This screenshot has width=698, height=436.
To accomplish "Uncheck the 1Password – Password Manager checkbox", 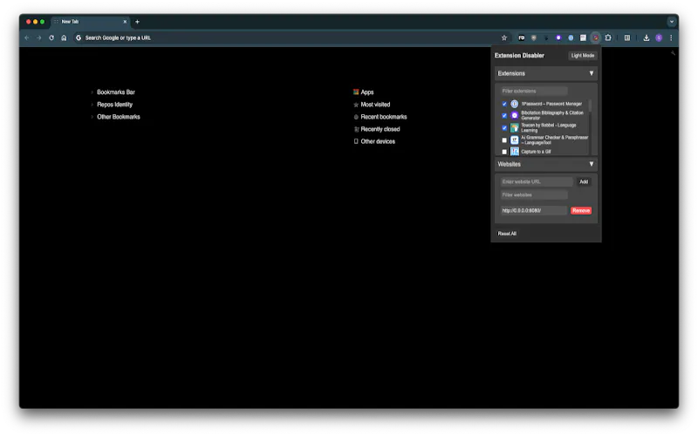I will coord(504,104).
